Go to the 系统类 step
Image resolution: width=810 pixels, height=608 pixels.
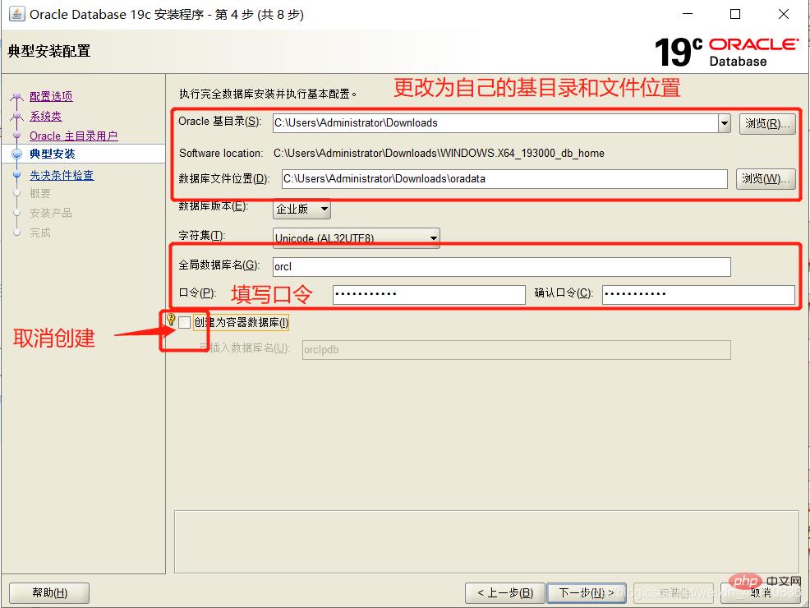point(46,116)
